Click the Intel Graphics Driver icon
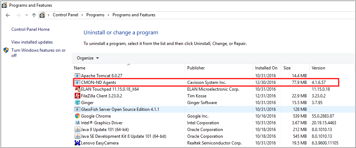 click(77, 123)
